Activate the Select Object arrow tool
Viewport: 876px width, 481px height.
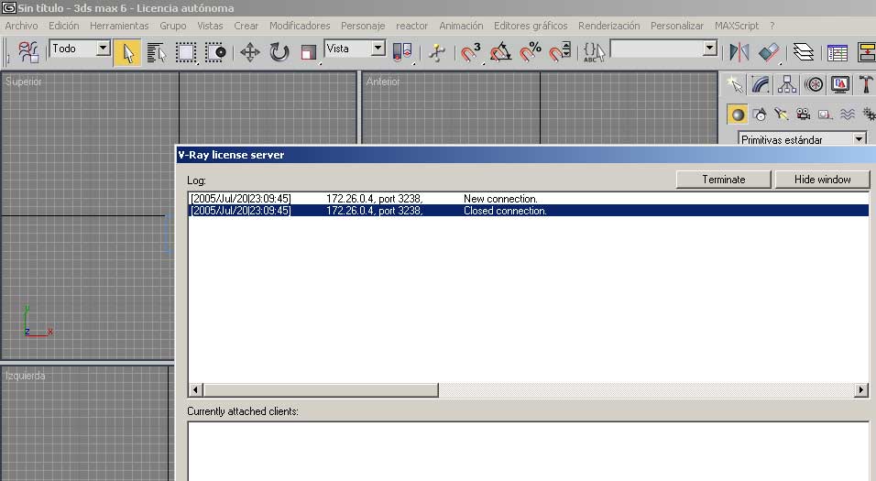tap(128, 53)
